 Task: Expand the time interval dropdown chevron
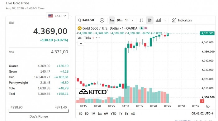tap(132, 20)
